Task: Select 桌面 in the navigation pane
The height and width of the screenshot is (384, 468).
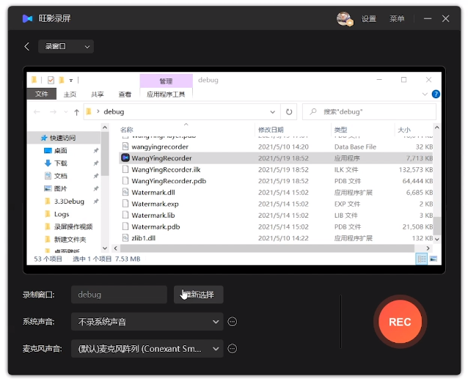Action: point(60,150)
